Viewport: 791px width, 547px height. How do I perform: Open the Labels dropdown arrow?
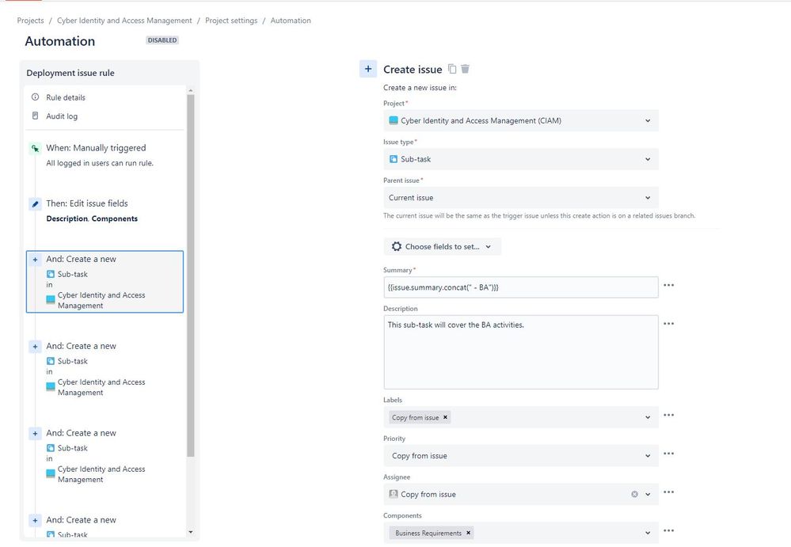[648, 417]
